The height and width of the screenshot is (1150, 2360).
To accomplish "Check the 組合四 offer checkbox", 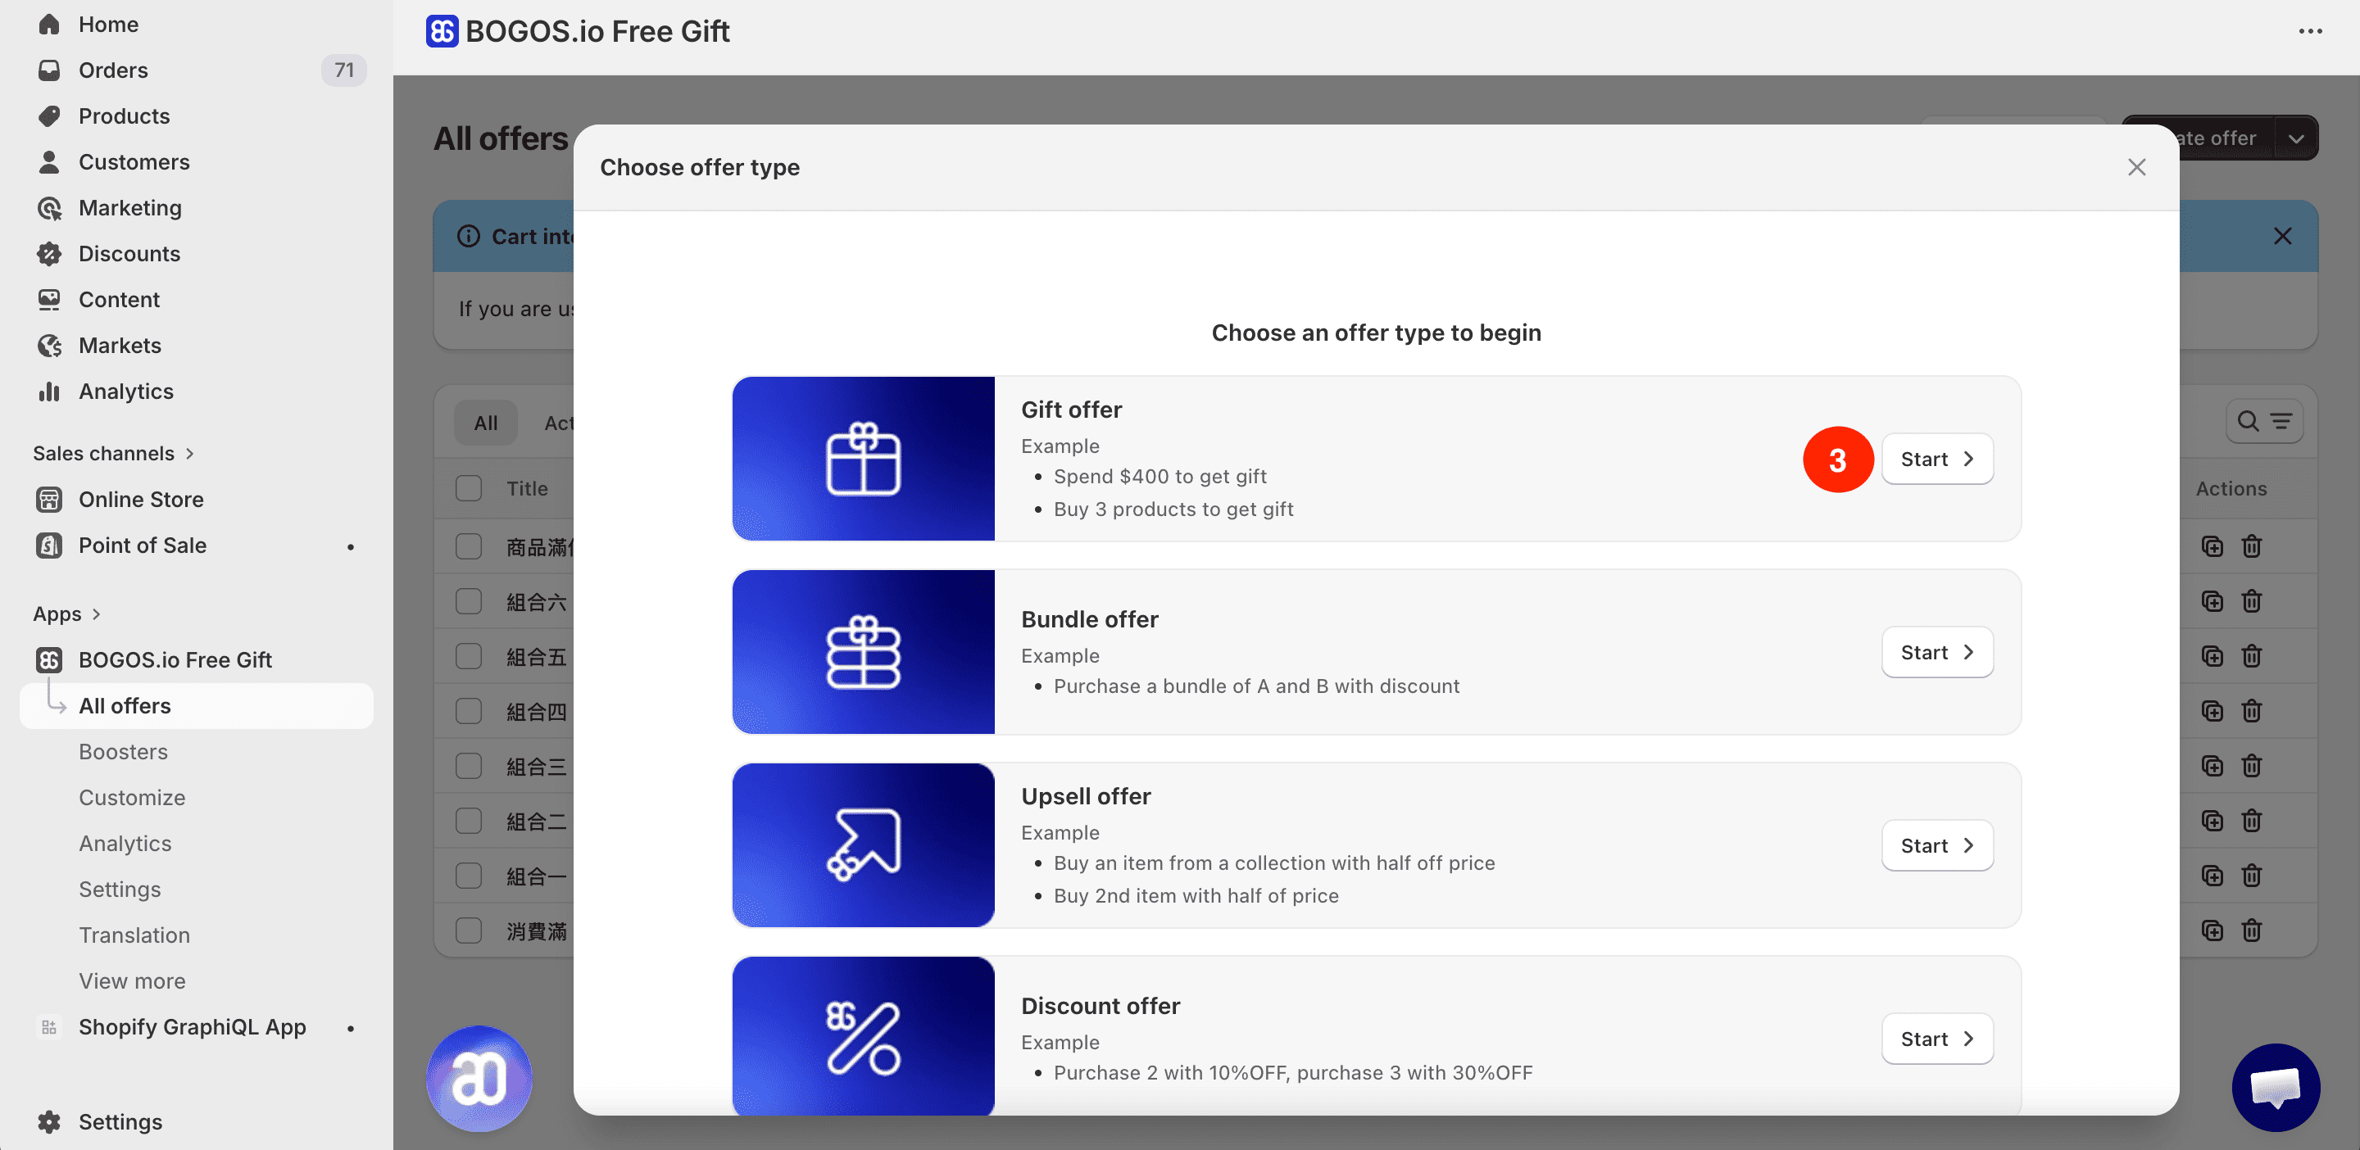I will click(x=468, y=712).
